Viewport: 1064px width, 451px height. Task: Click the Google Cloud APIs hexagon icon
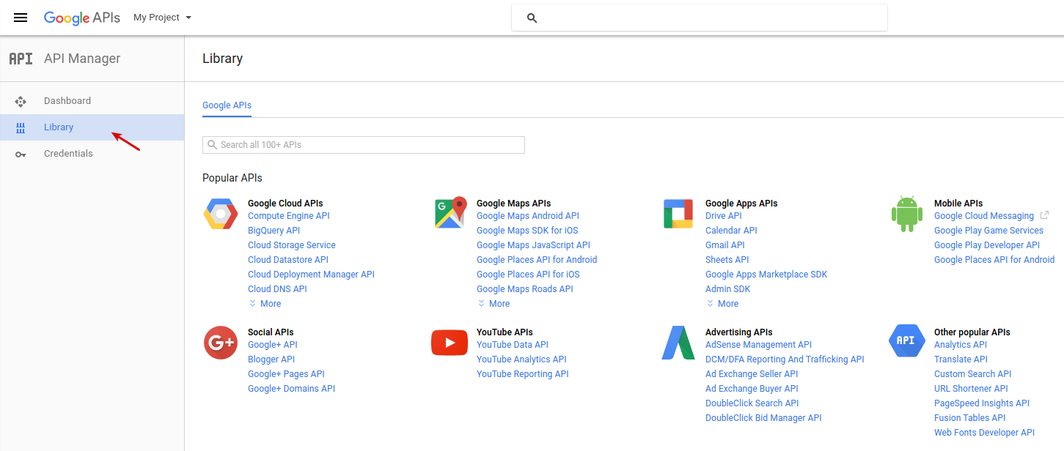point(221,214)
